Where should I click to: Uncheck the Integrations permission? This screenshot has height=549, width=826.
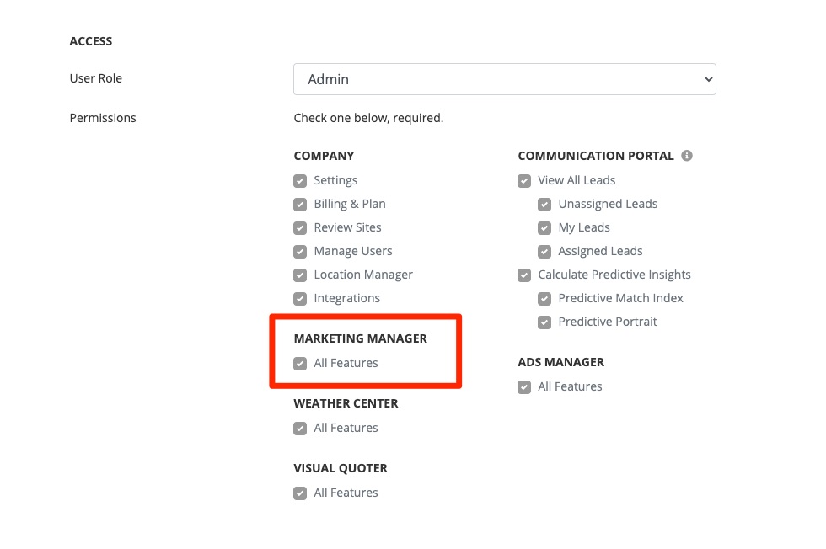pyautogui.click(x=300, y=298)
